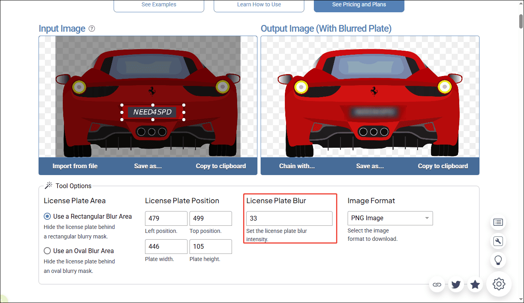Open the Input Image help question mark
The image size is (524, 303).
point(92,29)
